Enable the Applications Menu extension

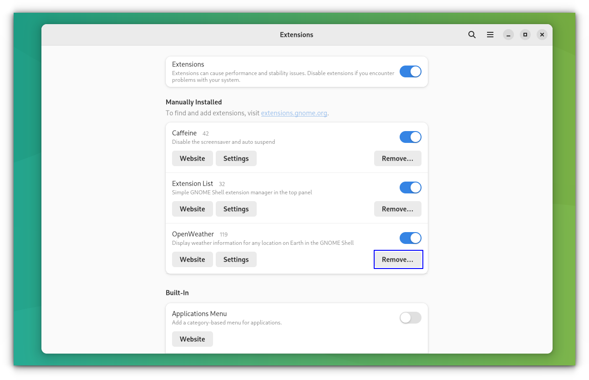click(410, 318)
